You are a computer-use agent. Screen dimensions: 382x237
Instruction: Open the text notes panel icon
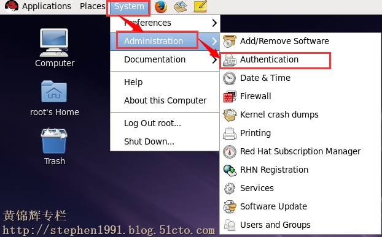point(200,6)
